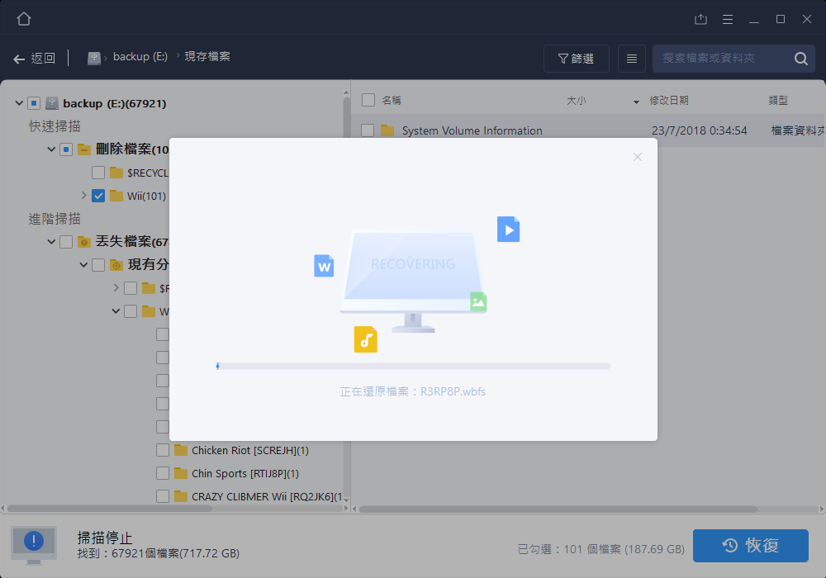
Task: Click the backup (E:) drive icon in tree
Action: [51, 103]
